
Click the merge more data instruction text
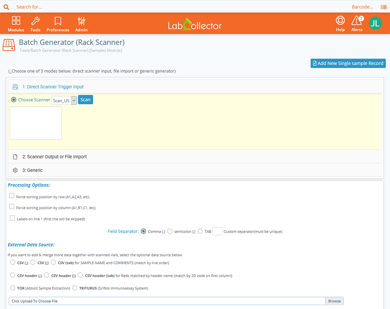[x=95, y=255]
